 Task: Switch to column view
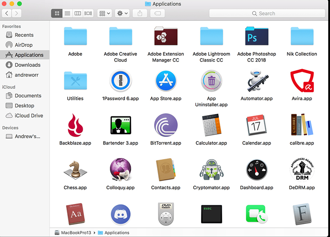(78, 13)
